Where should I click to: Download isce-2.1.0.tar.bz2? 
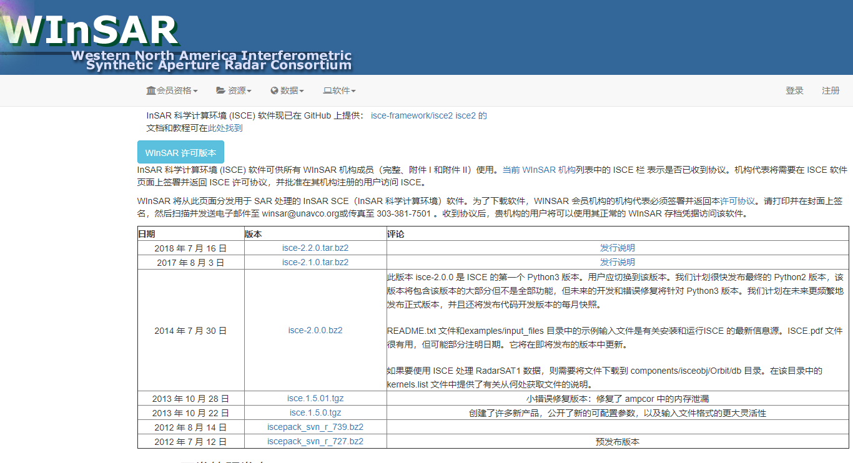315,262
